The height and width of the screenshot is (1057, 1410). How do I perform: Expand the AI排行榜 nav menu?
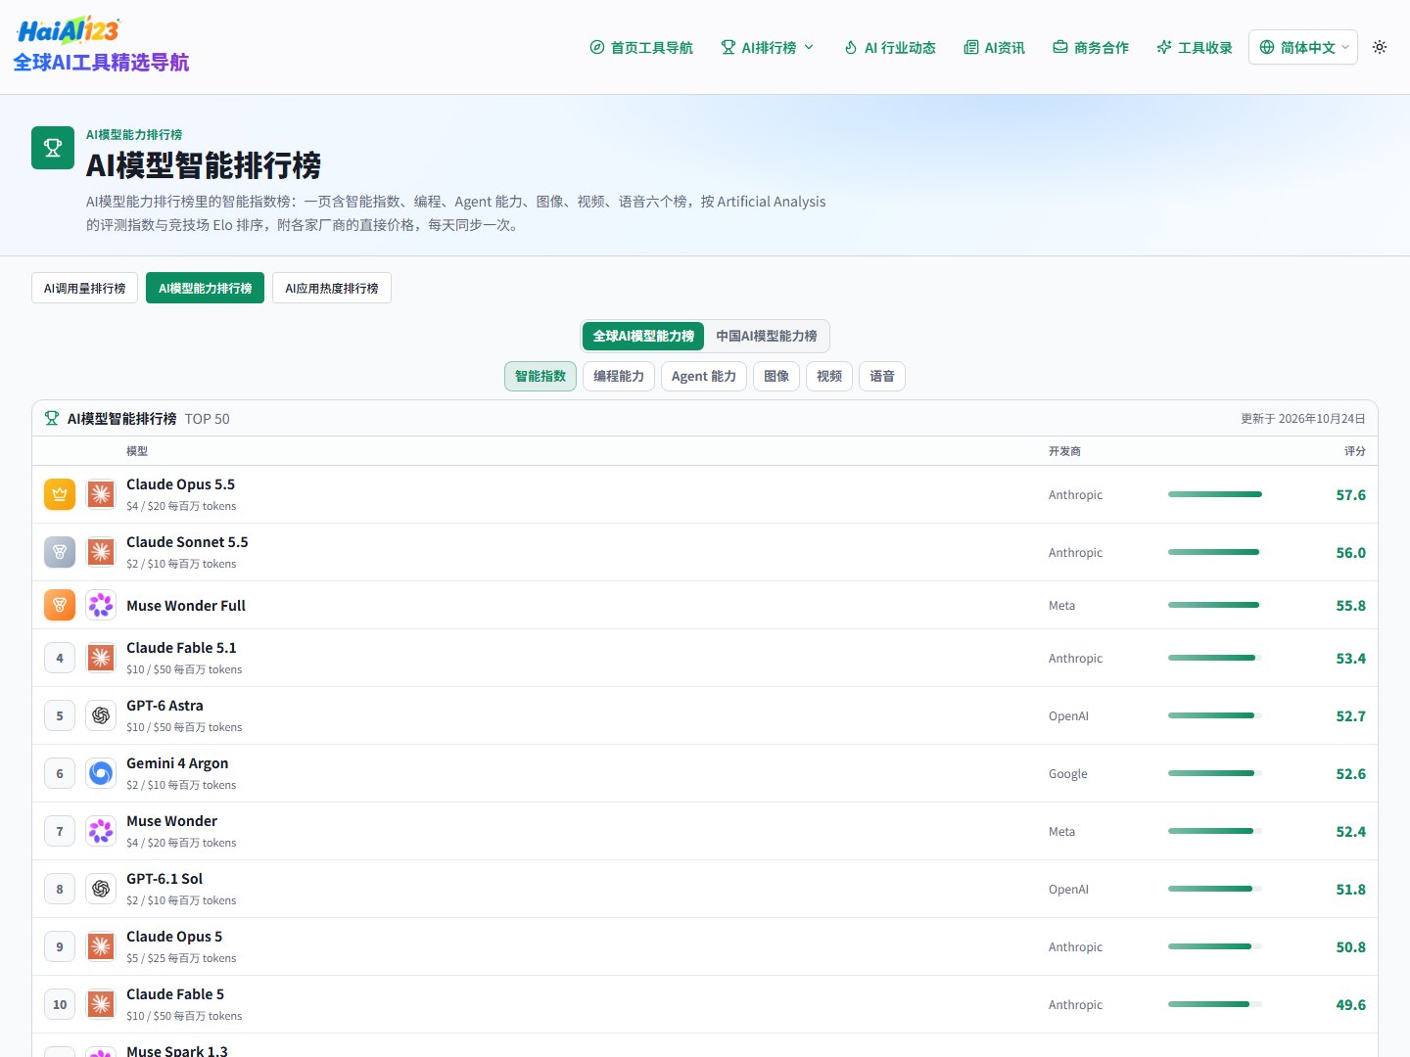click(x=768, y=47)
